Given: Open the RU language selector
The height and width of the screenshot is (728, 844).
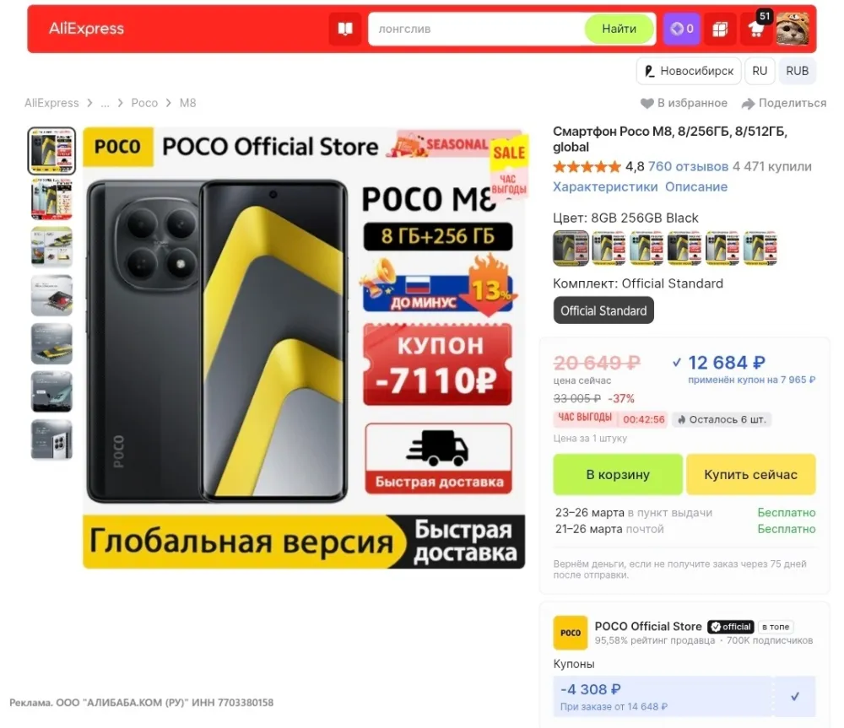Looking at the screenshot, I should click(x=760, y=71).
